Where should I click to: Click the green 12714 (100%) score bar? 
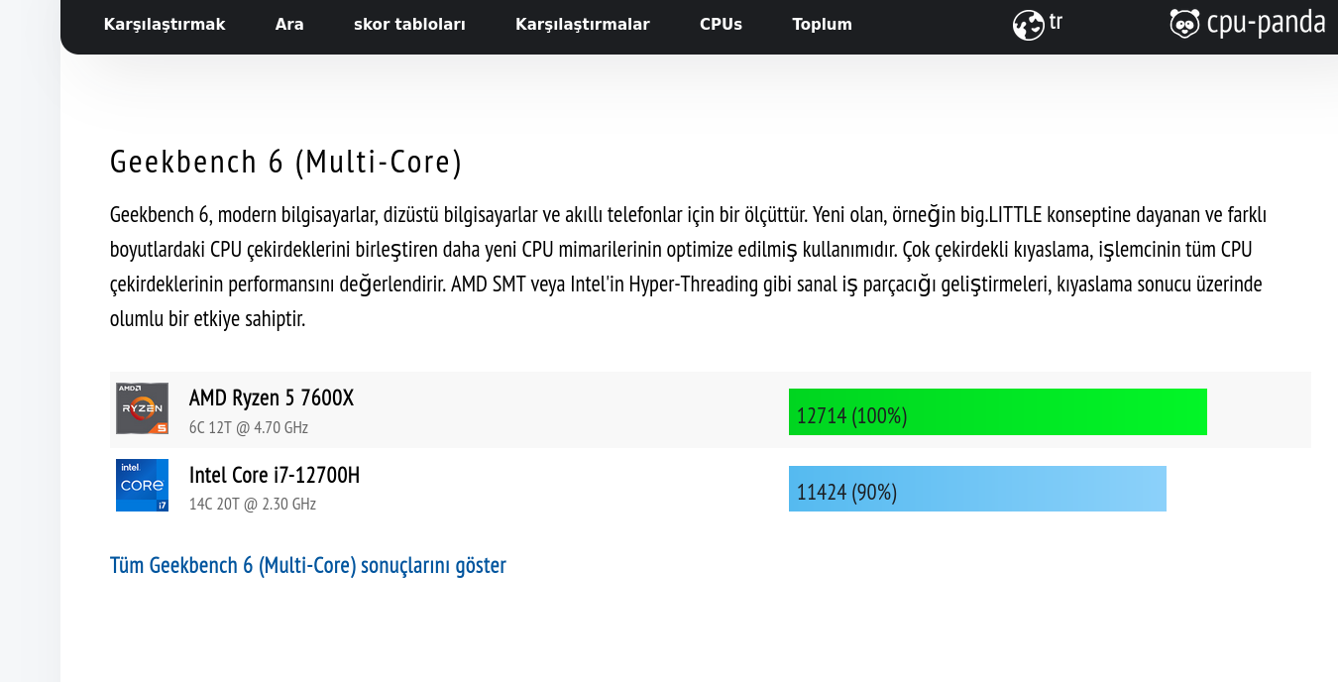click(x=997, y=412)
